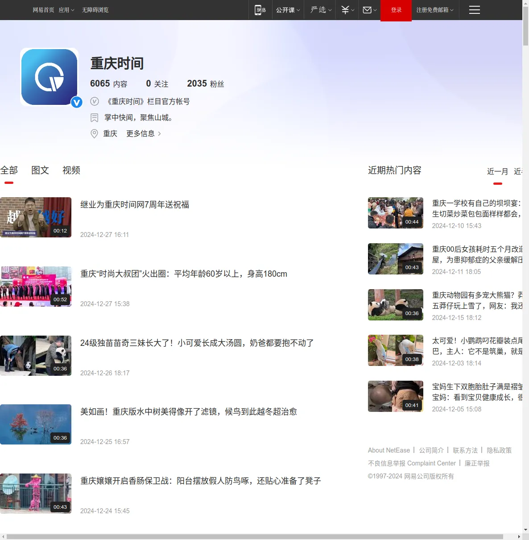The image size is (529, 540).
Task: Play the 00:36 panda and keeper video thumbnail
Action: [36, 356]
